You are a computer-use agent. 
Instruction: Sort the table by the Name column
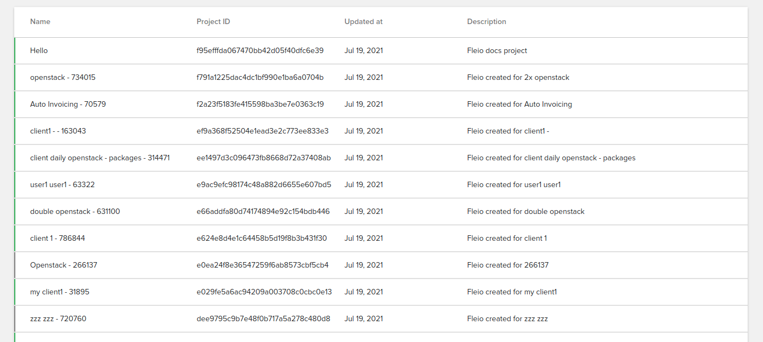[40, 22]
